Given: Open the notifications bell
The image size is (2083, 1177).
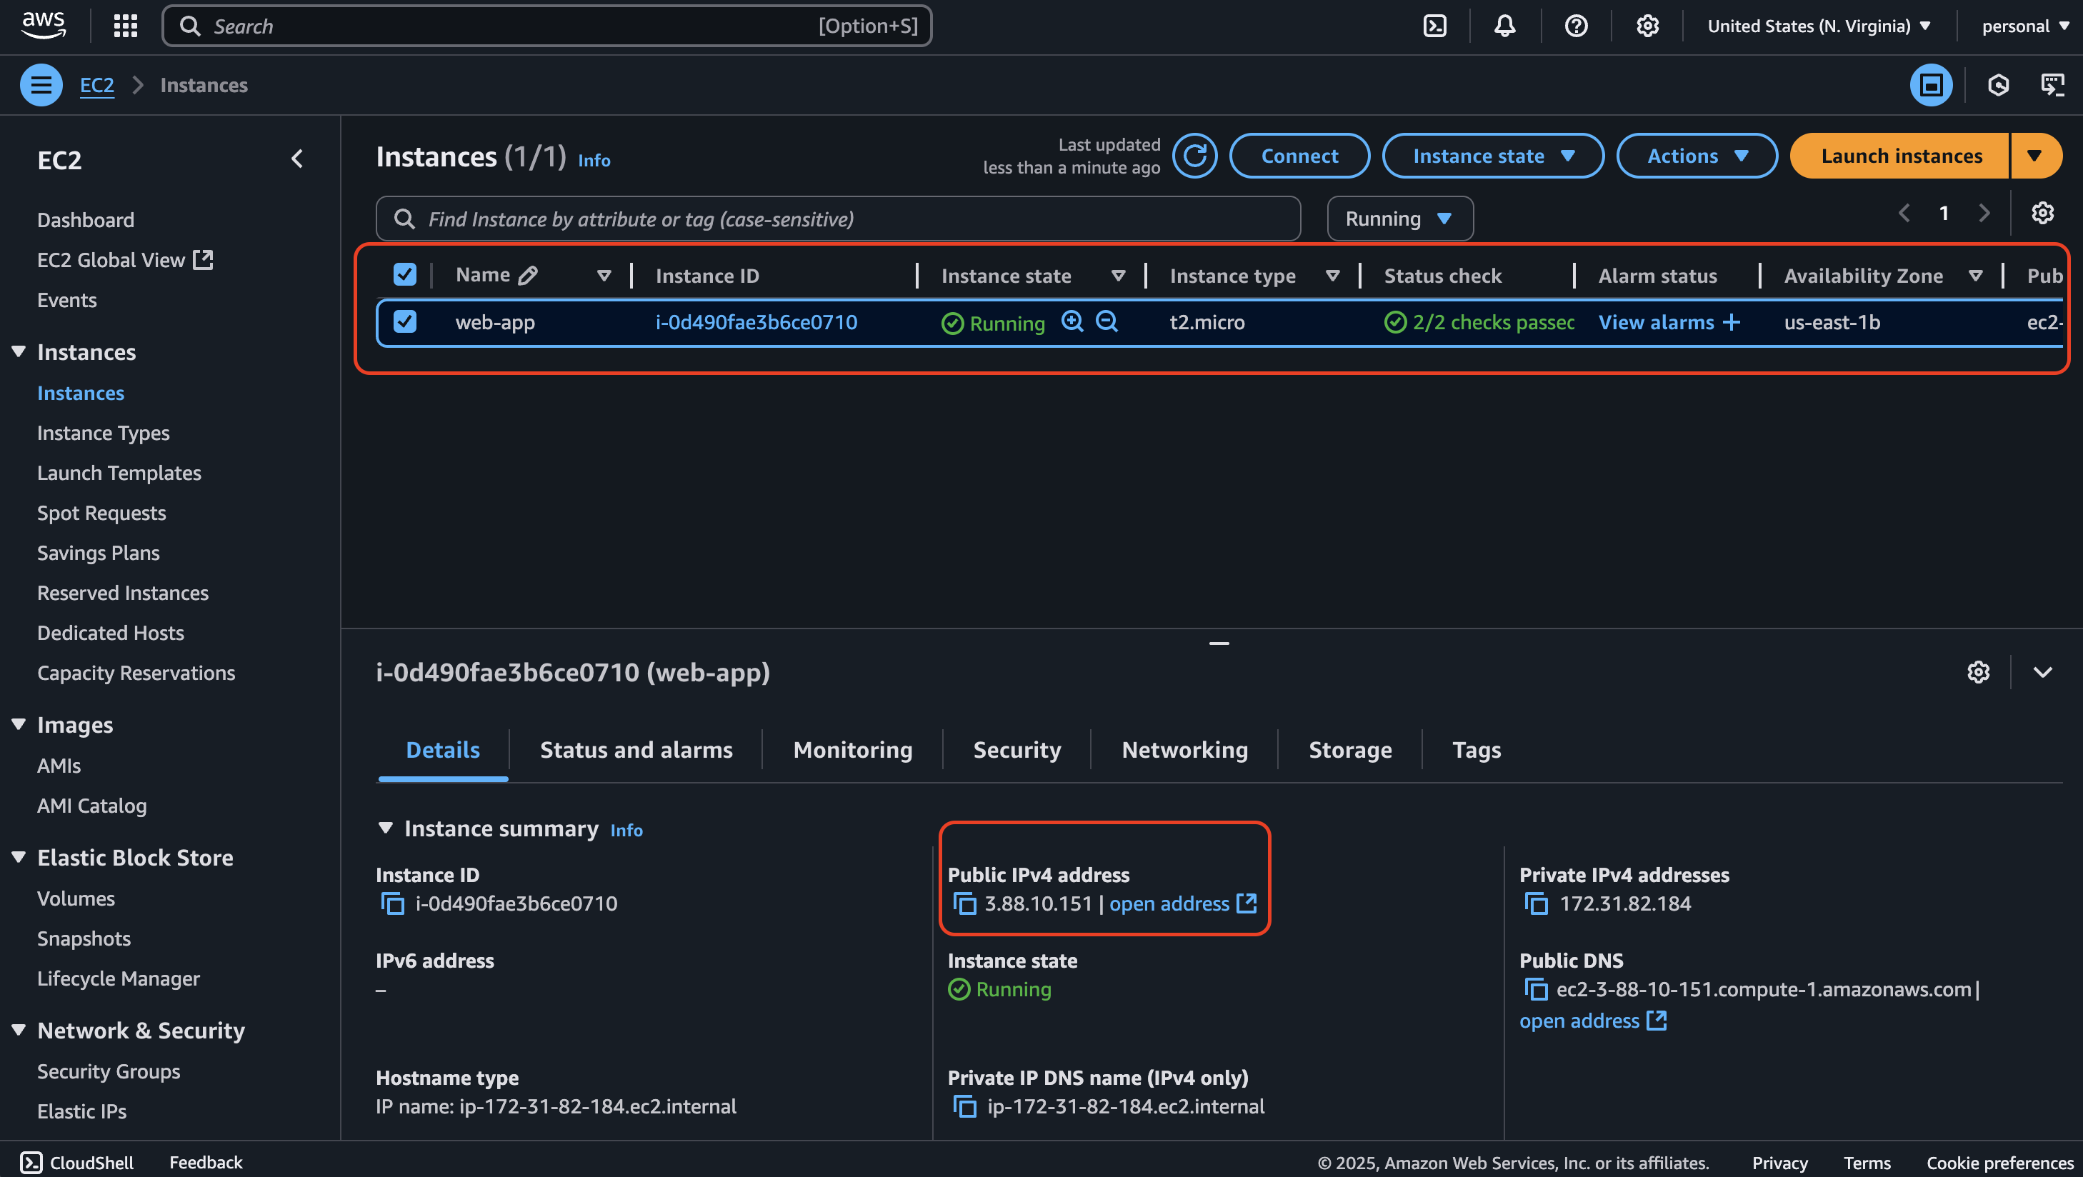Looking at the screenshot, I should [1504, 26].
